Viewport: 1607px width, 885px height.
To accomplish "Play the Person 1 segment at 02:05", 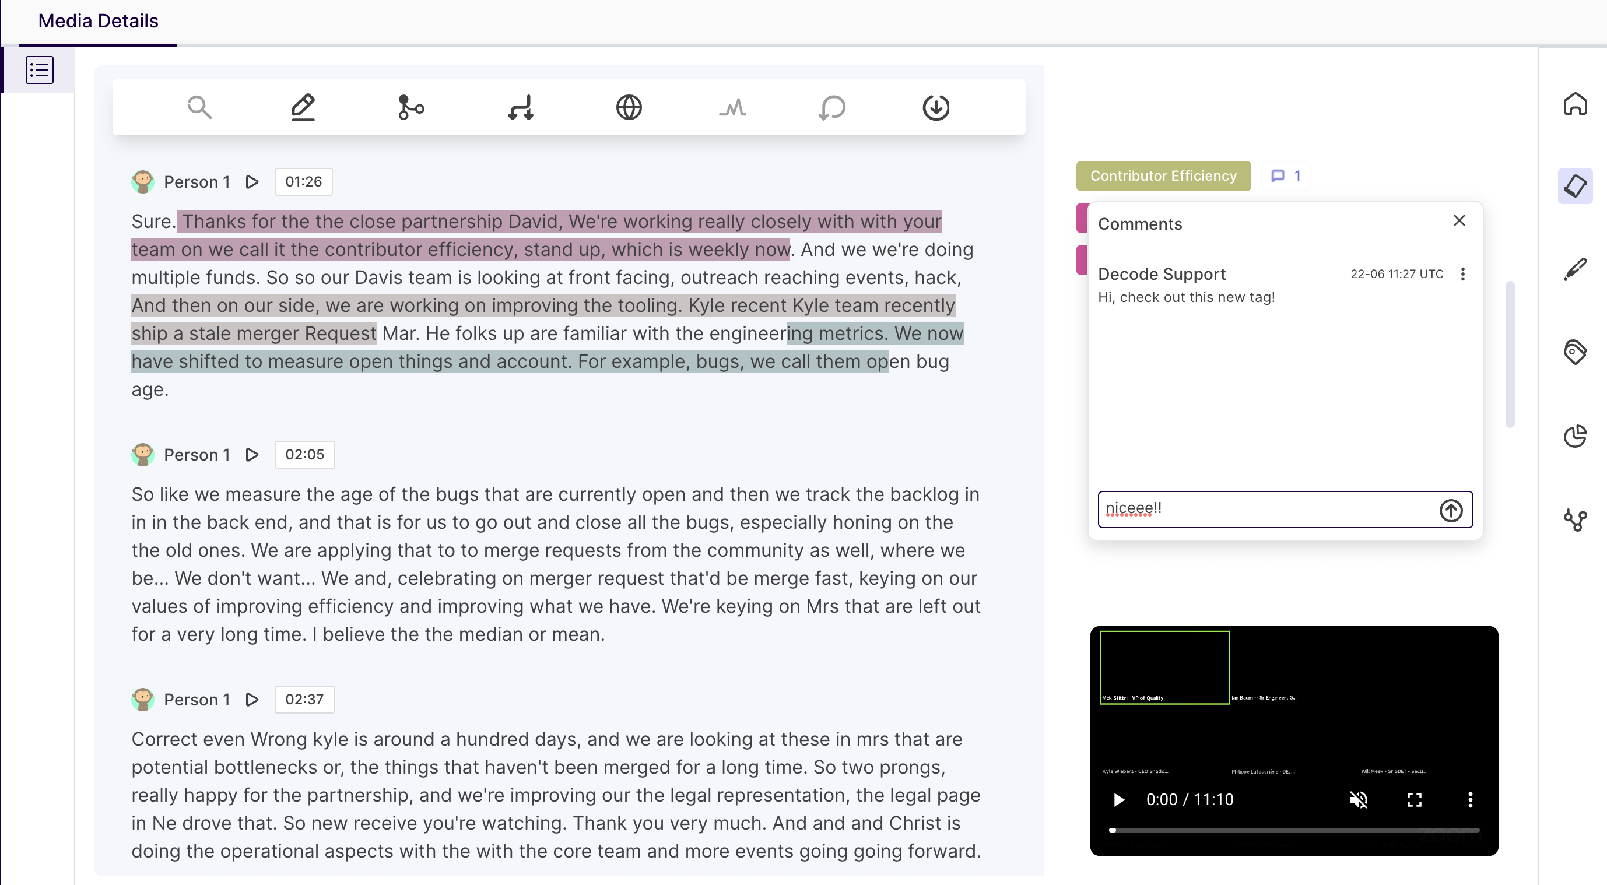I will pos(252,455).
